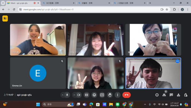Click meeting code spi-ycqk-qfu text
This screenshot has width=191, height=108.
click(x=24, y=95)
